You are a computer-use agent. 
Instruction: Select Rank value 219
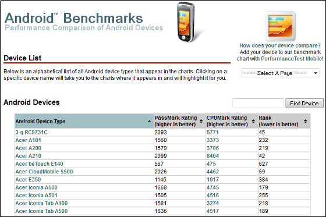tap(263, 148)
